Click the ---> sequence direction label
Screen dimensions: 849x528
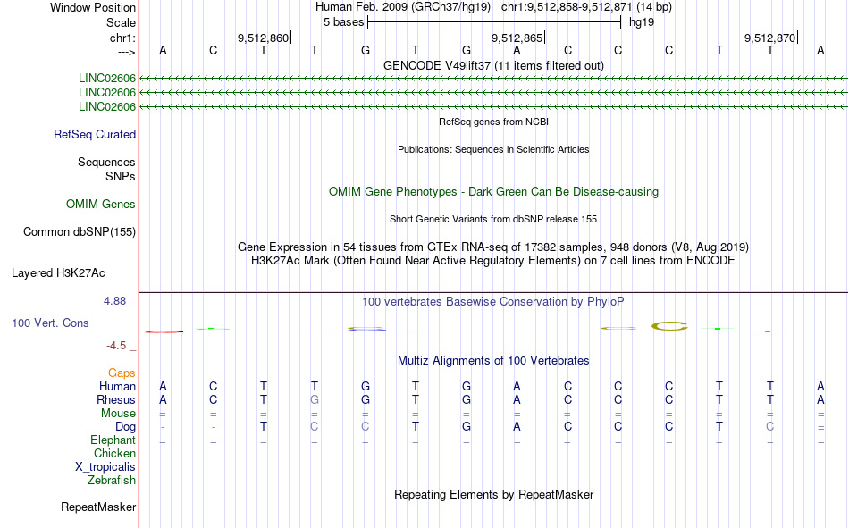tap(126, 52)
